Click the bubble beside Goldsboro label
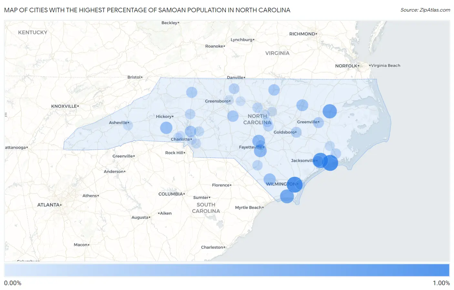The width and height of the screenshot is (454, 290). click(x=296, y=132)
